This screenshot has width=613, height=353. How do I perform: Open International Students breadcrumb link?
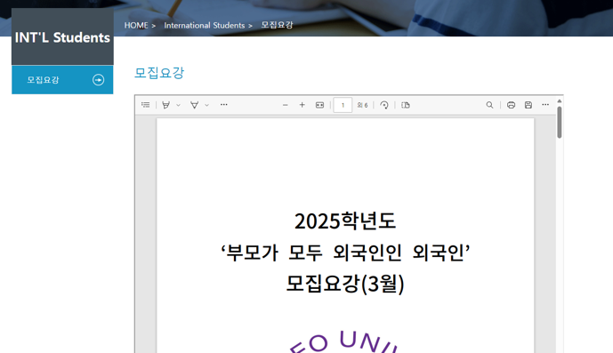(x=204, y=26)
